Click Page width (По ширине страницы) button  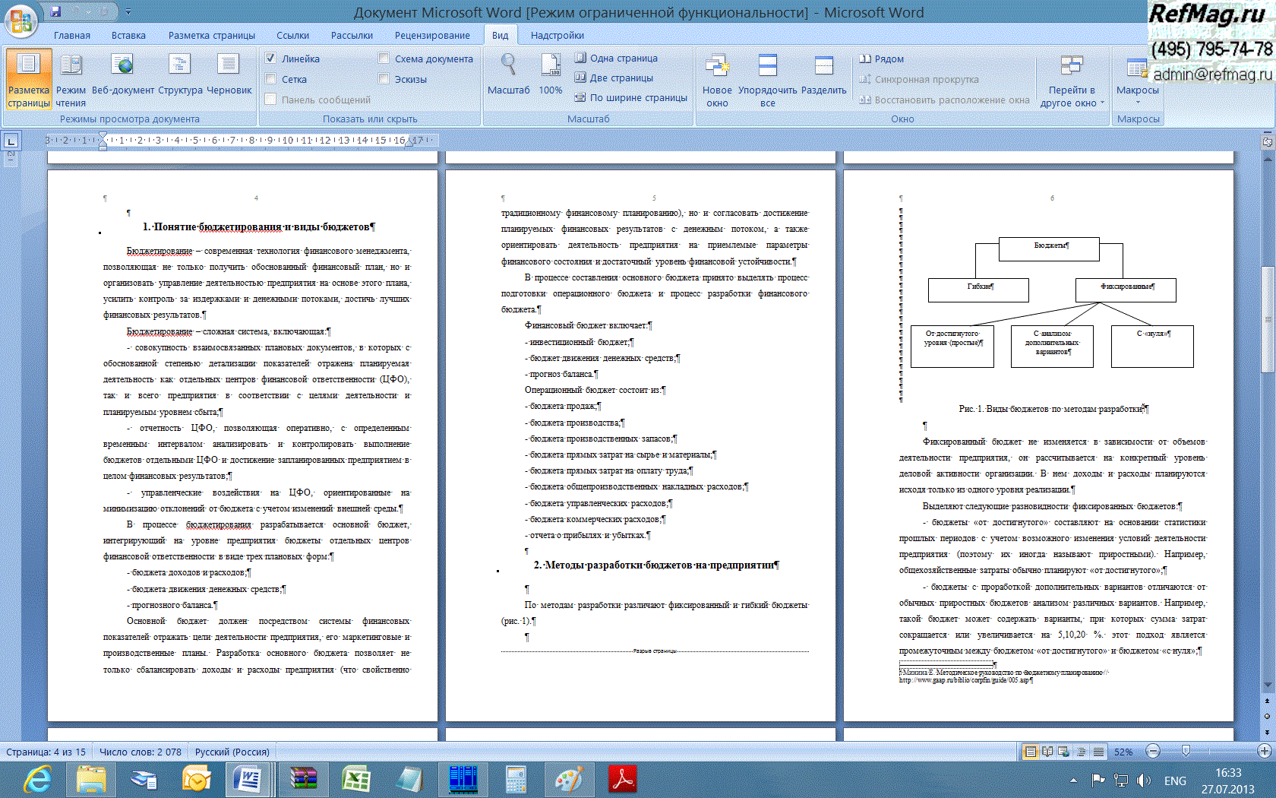(x=630, y=97)
